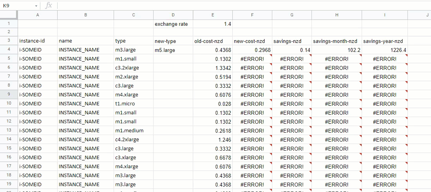Click the select-all corner box
The width and height of the screenshot is (431, 192).
(x=9, y=15)
